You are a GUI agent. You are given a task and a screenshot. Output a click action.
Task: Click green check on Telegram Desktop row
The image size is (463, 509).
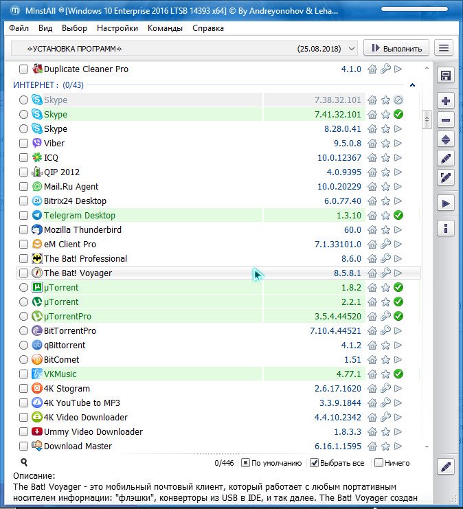click(398, 215)
